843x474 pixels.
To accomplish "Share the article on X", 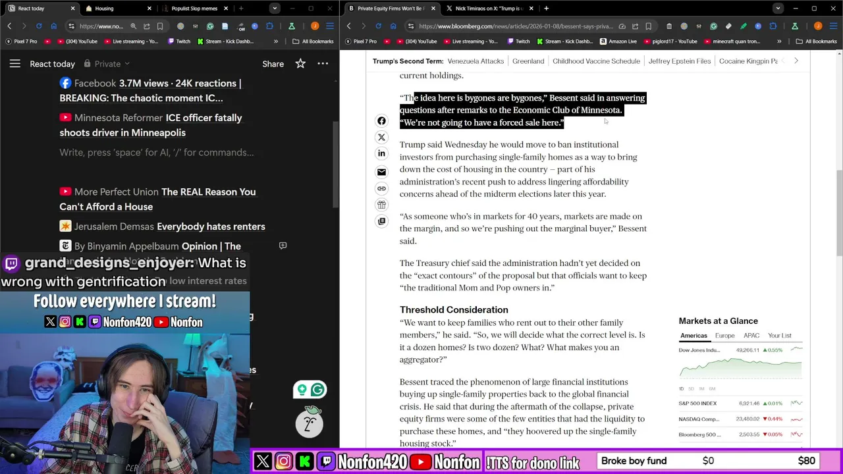I will click(381, 138).
